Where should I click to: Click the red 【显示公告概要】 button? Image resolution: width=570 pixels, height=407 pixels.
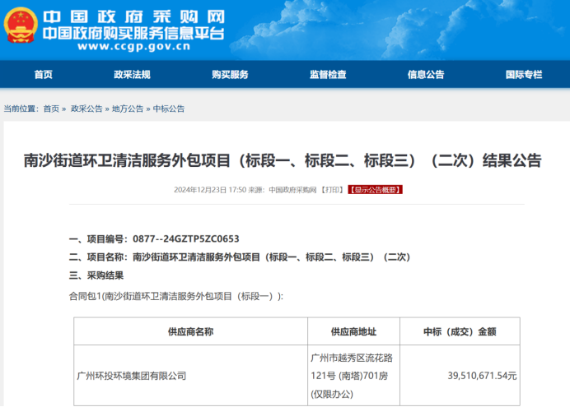[375, 190]
